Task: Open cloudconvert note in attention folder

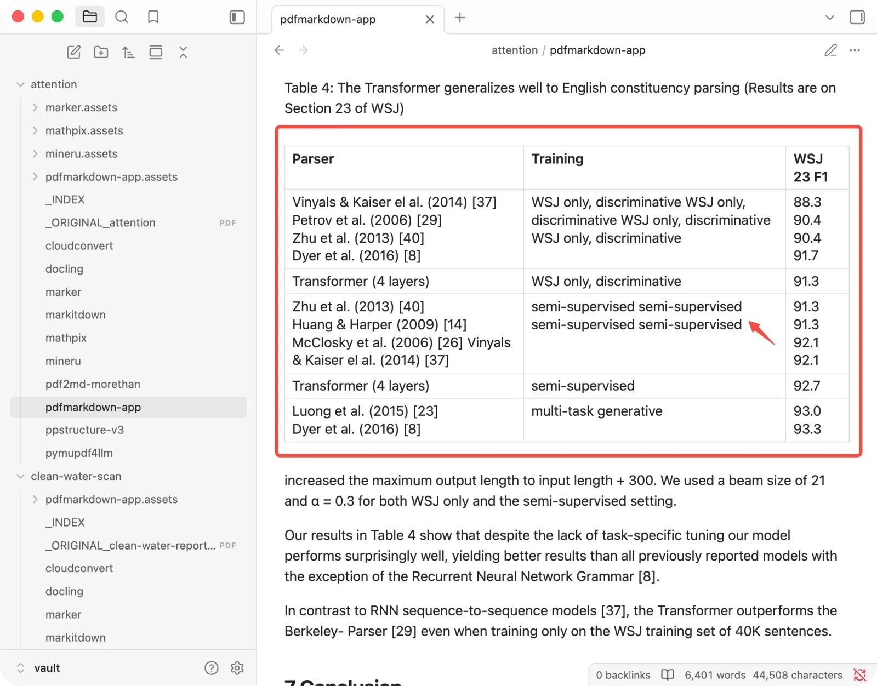Action: click(128, 245)
